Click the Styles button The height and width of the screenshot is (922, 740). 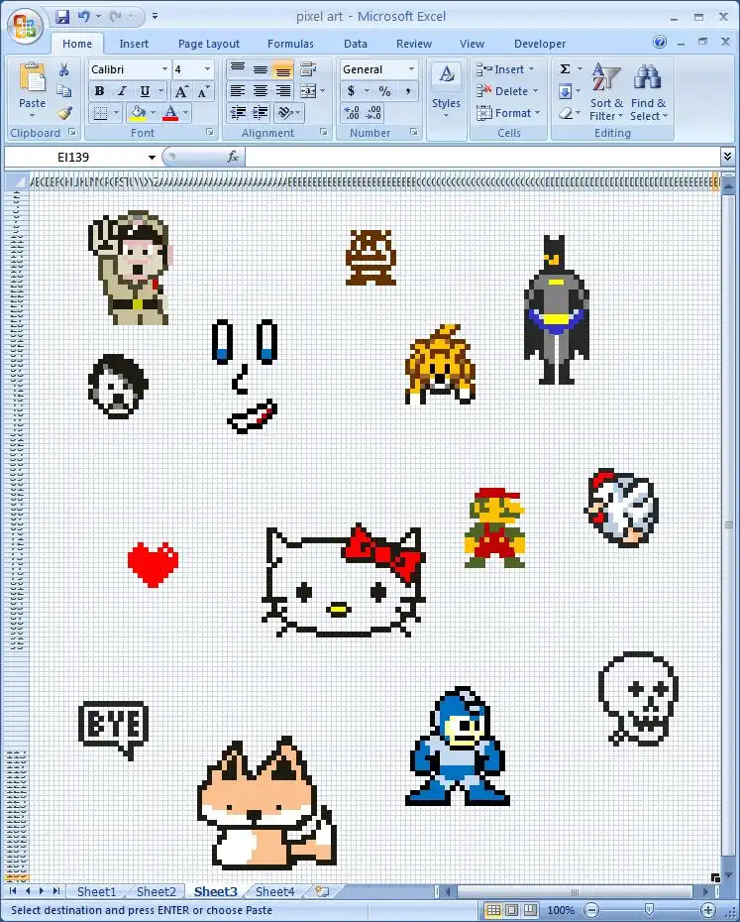pyautogui.click(x=446, y=87)
